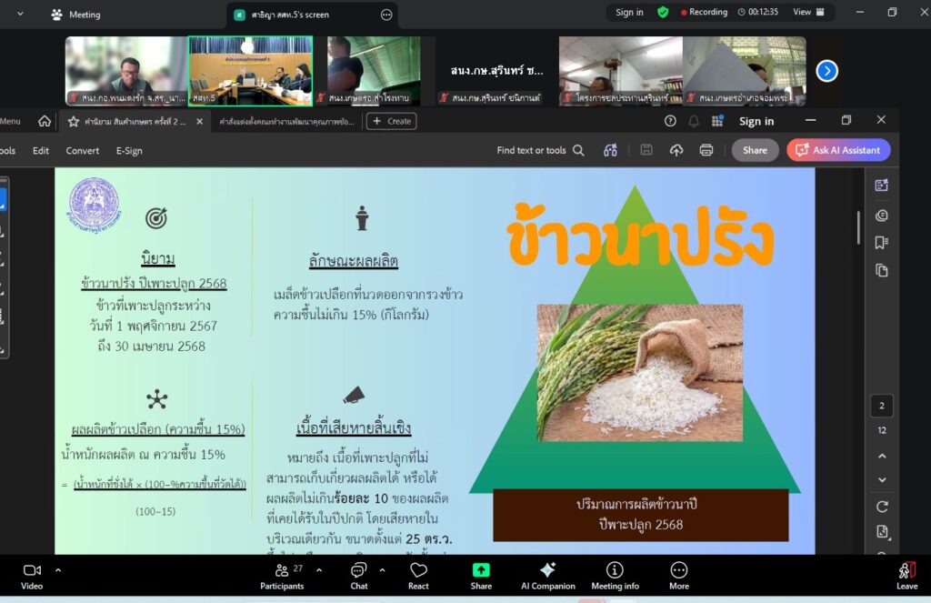Open Meeting info in Zoom
This screenshot has width=931, height=603.
[x=615, y=575]
